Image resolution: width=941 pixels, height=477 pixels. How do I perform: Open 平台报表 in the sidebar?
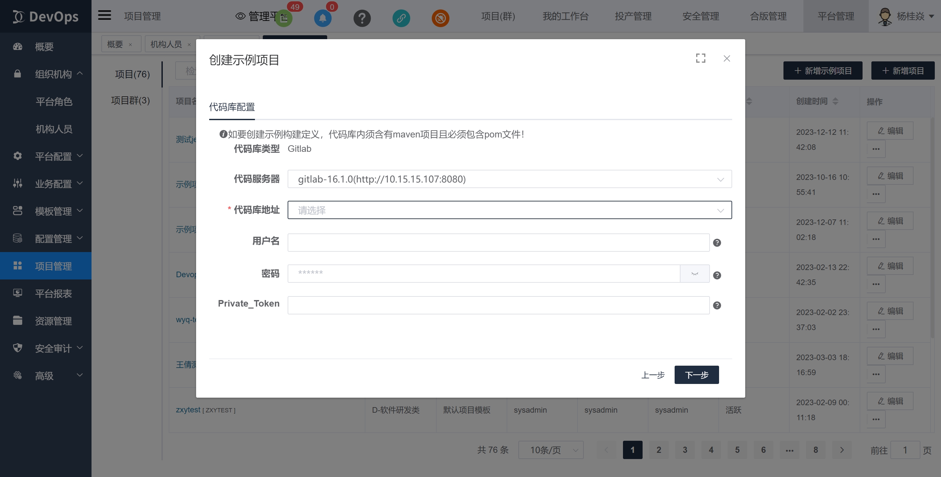pos(53,294)
